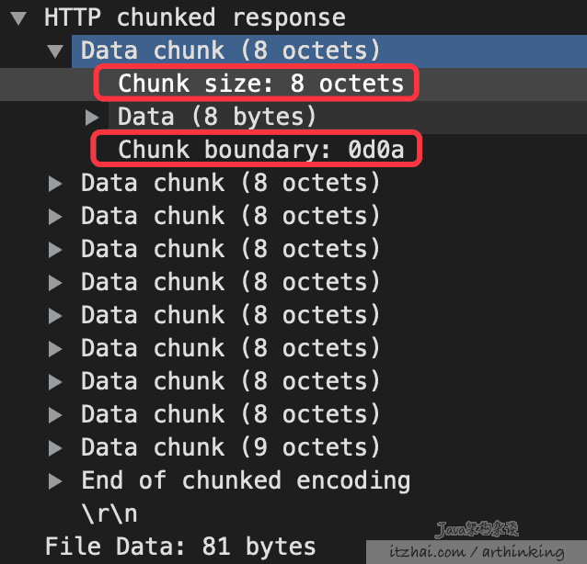Select the highlighted Data chunk (8 octets) row
Screen dimensions: 587x564
[x=329, y=51]
